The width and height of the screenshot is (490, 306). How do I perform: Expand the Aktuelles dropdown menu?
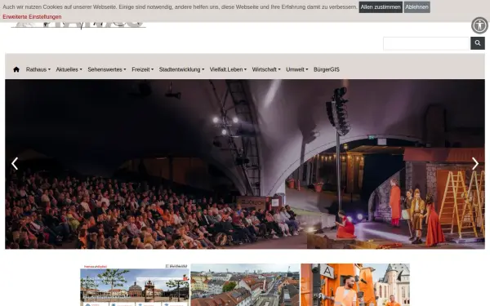[x=69, y=69]
